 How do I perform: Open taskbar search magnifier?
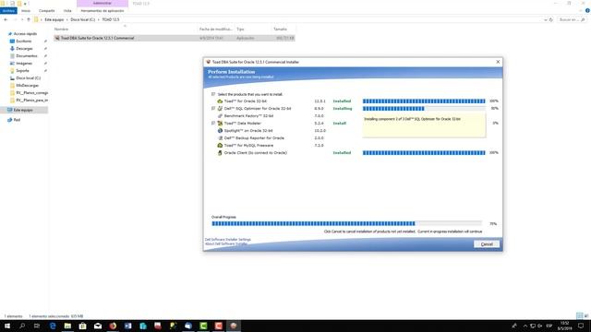pos(22,326)
